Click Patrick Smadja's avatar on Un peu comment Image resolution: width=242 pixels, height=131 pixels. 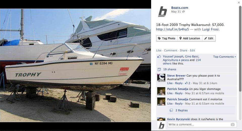click(x=161, y=91)
